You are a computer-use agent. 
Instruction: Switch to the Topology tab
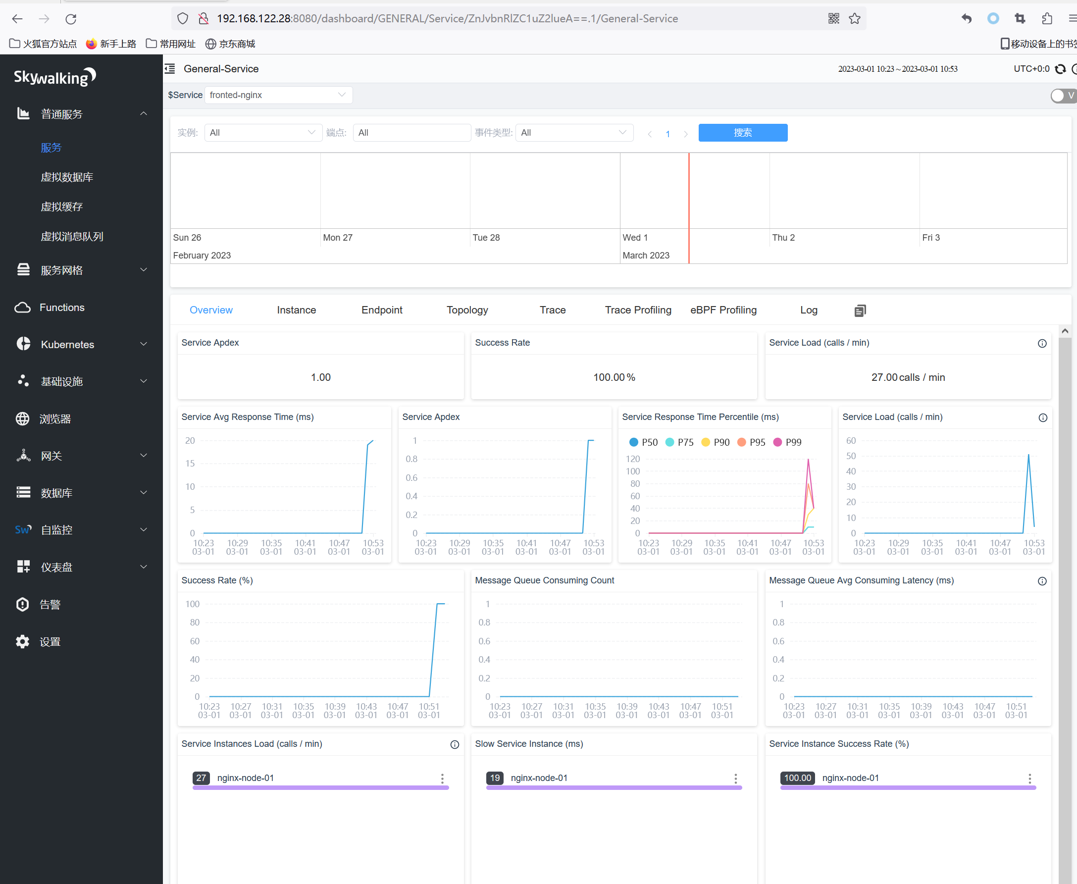[467, 310]
